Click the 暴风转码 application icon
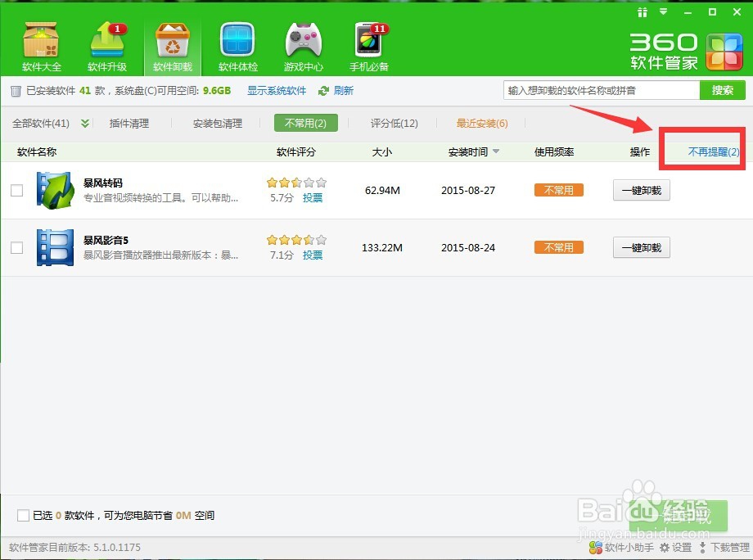The image size is (753, 560). 55,190
